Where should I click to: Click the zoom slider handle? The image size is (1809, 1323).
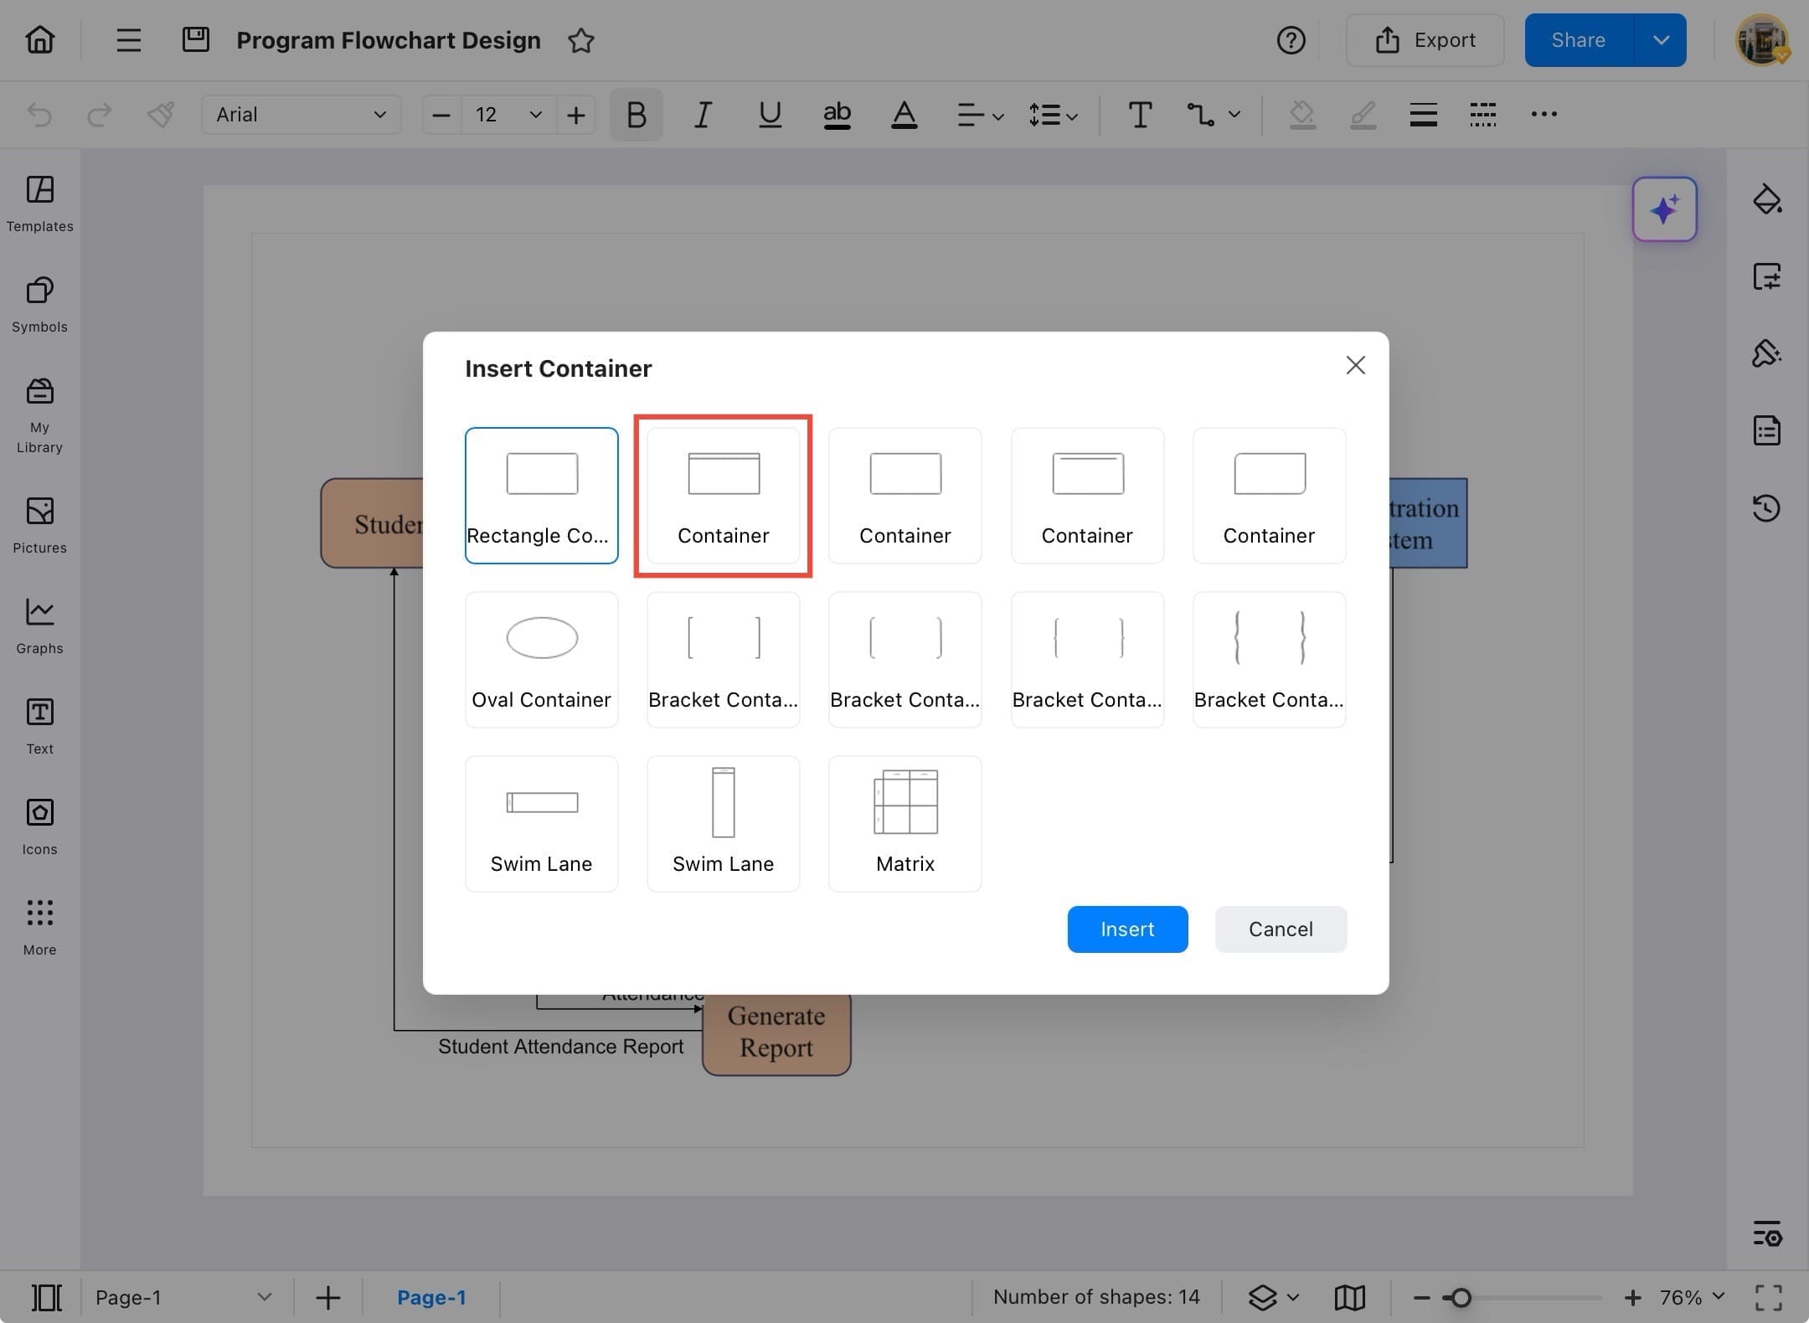(x=1461, y=1297)
